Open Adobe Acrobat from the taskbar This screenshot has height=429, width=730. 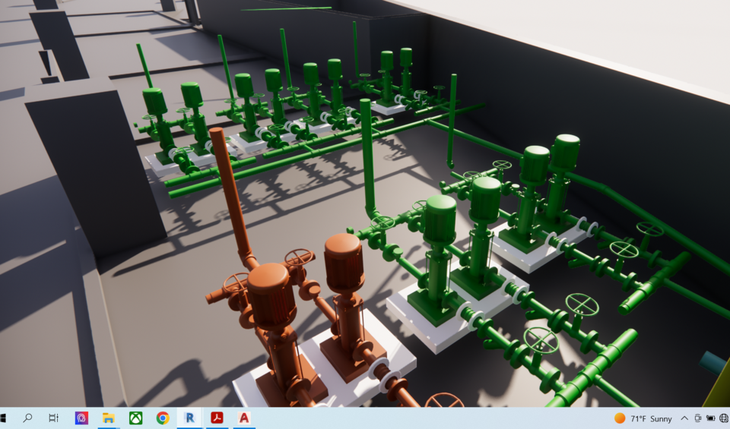coord(217,418)
